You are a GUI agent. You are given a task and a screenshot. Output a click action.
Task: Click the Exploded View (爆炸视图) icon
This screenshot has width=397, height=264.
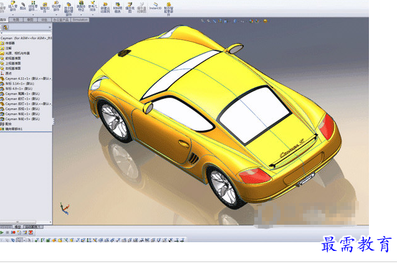(x=130, y=7)
